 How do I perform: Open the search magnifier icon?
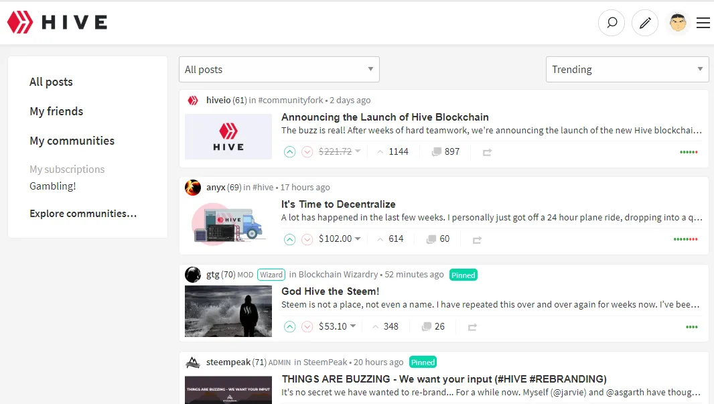pos(612,22)
